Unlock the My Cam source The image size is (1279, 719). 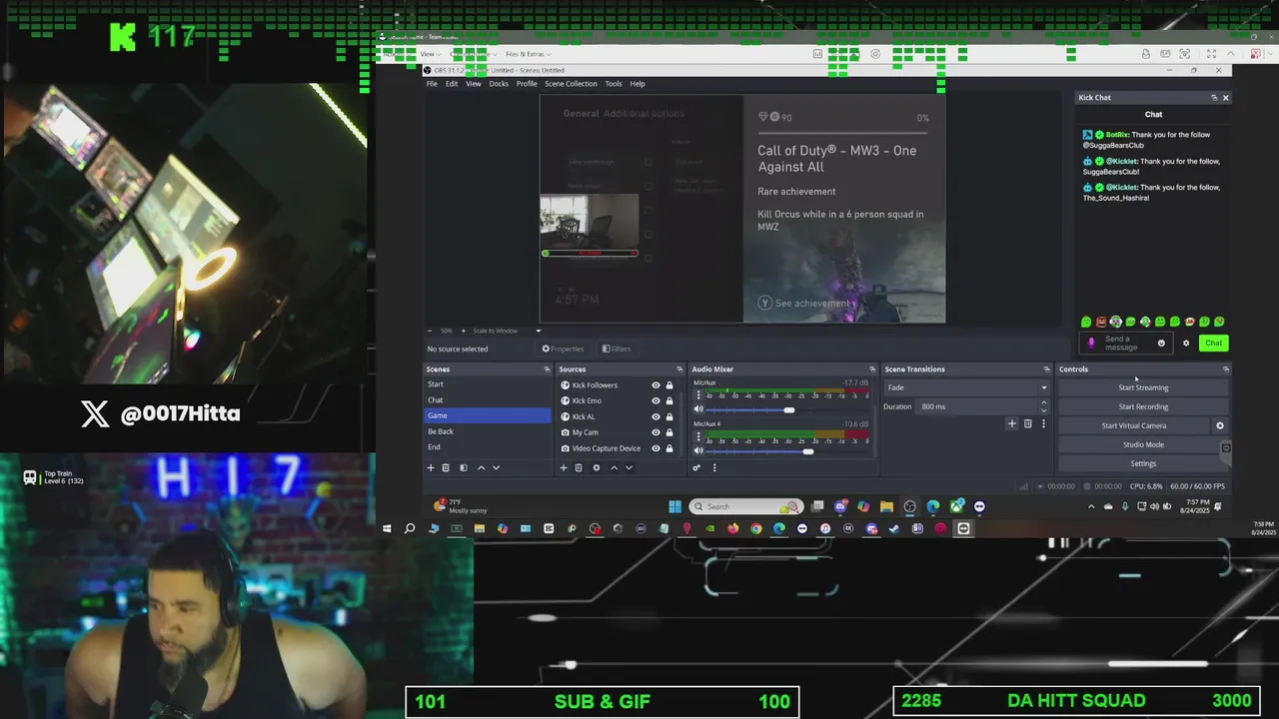pyautogui.click(x=669, y=432)
